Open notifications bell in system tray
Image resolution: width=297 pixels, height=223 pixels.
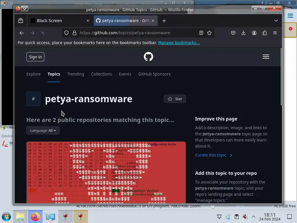[x=219, y=217]
